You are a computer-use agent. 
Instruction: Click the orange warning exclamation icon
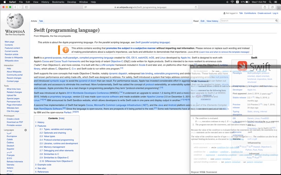(x=66, y=50)
